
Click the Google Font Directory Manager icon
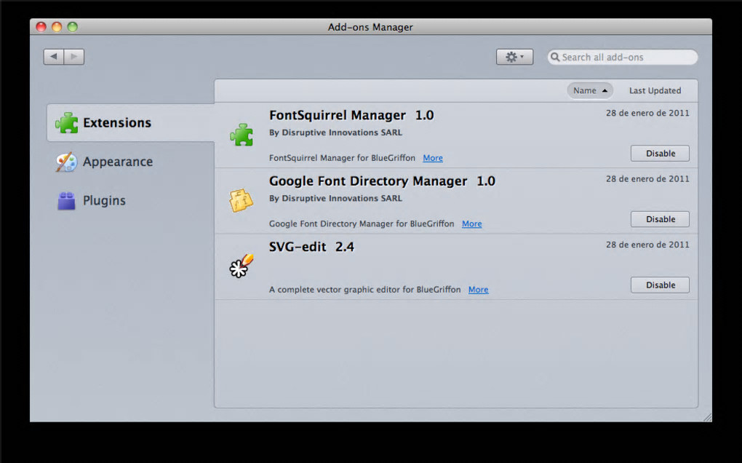(241, 200)
